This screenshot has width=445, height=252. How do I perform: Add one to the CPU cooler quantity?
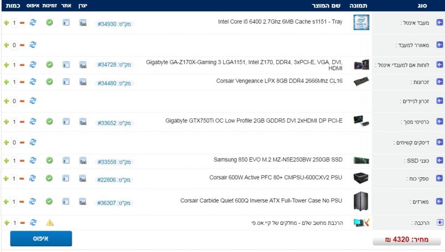click(6, 45)
